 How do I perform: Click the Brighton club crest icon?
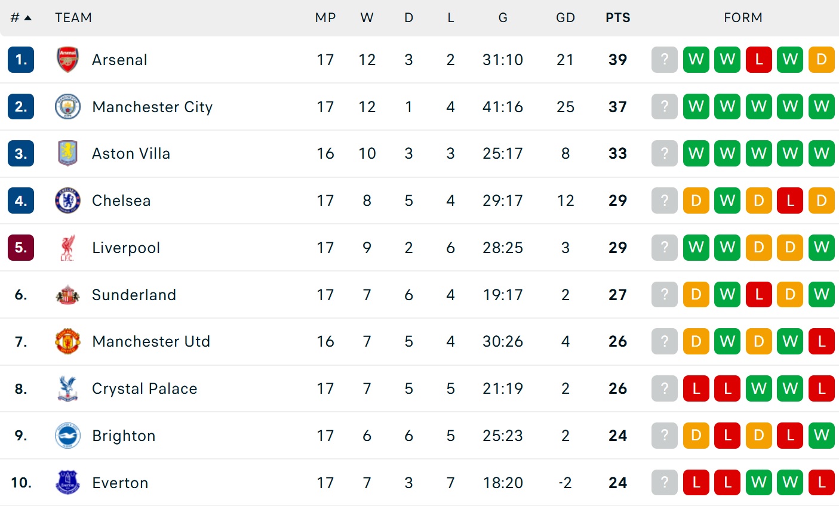coord(67,436)
